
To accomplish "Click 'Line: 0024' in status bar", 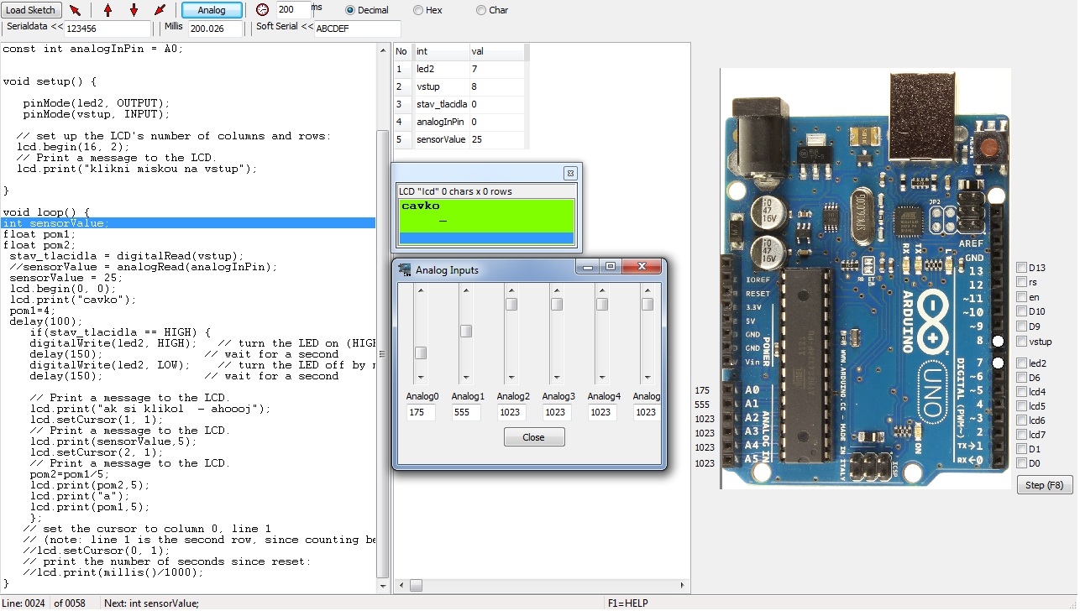I will [x=24, y=603].
